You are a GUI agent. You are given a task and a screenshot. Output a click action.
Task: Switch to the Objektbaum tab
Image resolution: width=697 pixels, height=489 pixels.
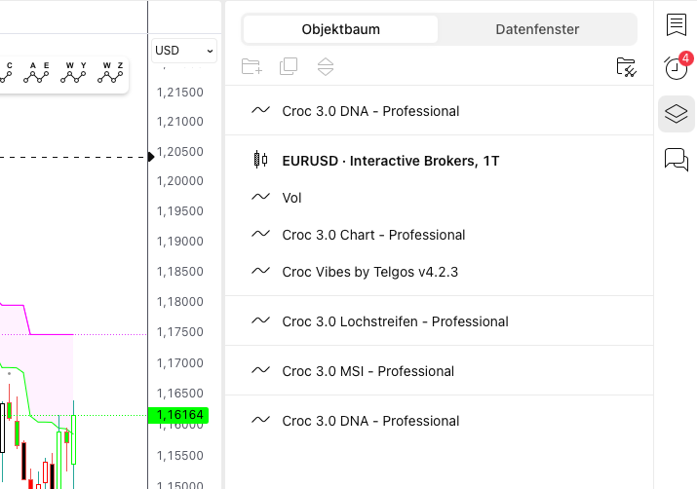click(341, 29)
